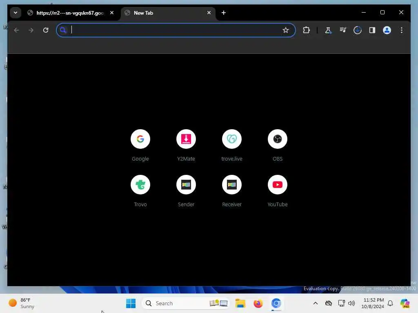This screenshot has width=418, height=313.
Task: Open the volume speaker icon
Action: [x=351, y=303]
